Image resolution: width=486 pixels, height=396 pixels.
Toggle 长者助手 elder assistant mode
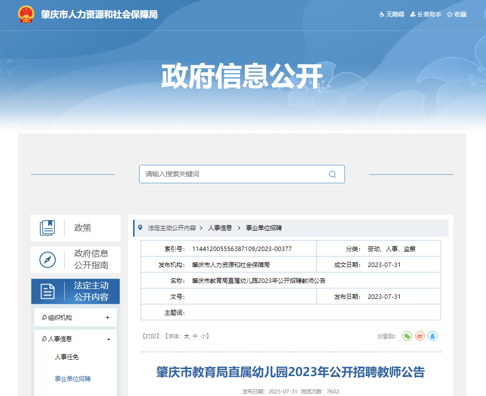(x=425, y=14)
